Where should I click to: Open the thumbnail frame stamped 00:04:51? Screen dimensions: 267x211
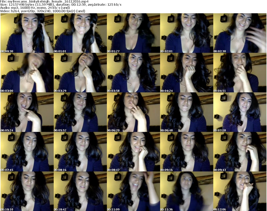[240, 73]
